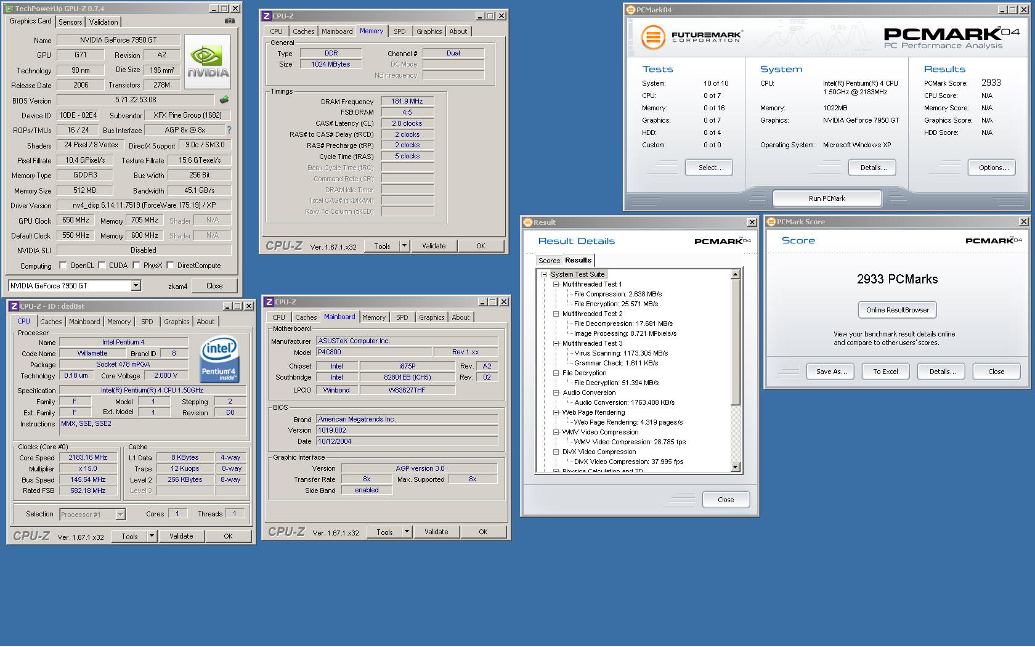The width and height of the screenshot is (1035, 647).
Task: Open Tools dropdown arrow in CPU-Z Memory window
Action: click(x=405, y=246)
